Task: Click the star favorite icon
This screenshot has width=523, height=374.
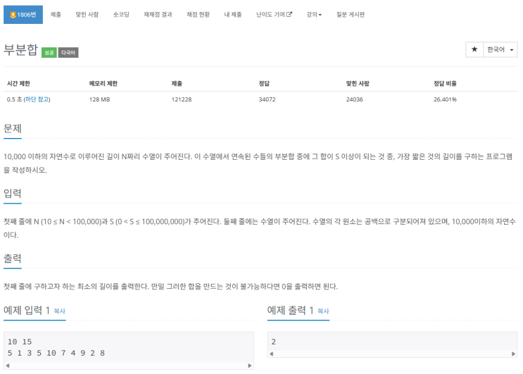Action: tap(474, 49)
